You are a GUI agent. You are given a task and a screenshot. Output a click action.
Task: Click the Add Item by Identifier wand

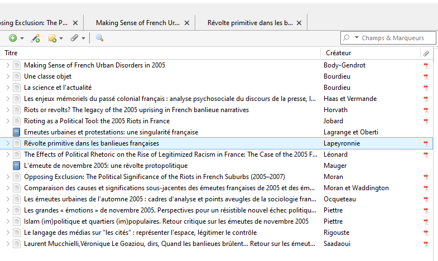tap(35, 38)
